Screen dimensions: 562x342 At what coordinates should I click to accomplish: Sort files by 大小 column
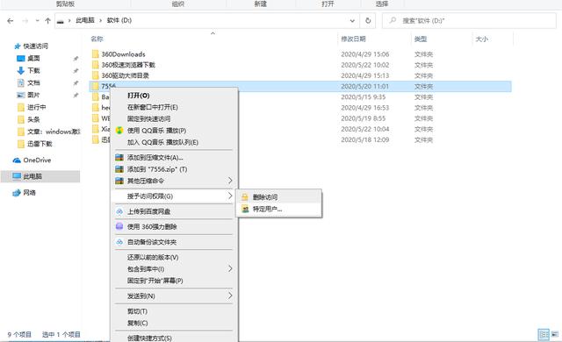[482, 39]
